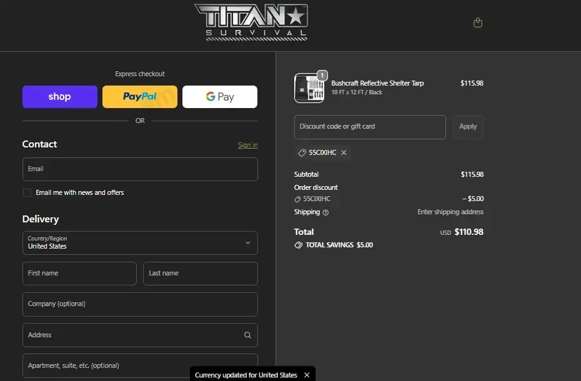Remove the 55CIXIHC discount code tag
The height and width of the screenshot is (381, 581).
[344, 152]
